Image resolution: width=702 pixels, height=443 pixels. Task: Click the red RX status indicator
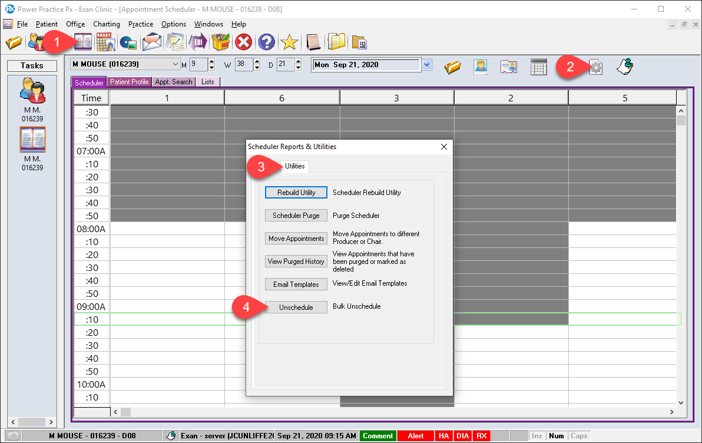click(482, 436)
